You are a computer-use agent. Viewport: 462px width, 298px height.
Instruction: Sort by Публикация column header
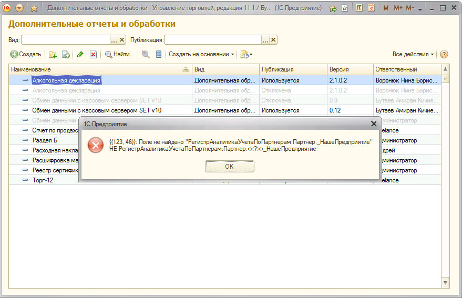(293, 69)
